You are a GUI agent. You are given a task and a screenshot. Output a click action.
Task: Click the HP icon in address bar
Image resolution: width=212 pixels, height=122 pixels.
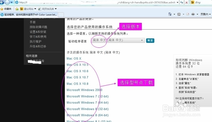pos(17,2)
